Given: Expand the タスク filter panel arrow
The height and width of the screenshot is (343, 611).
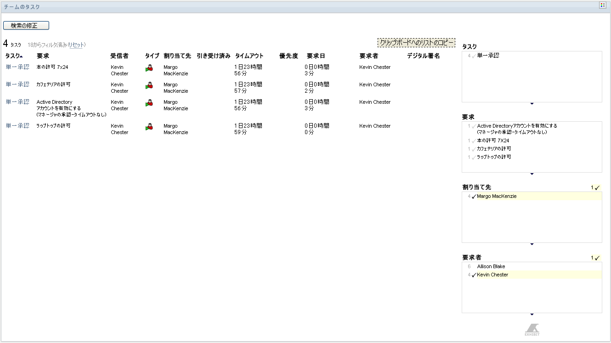Looking at the screenshot, I should tap(532, 104).
